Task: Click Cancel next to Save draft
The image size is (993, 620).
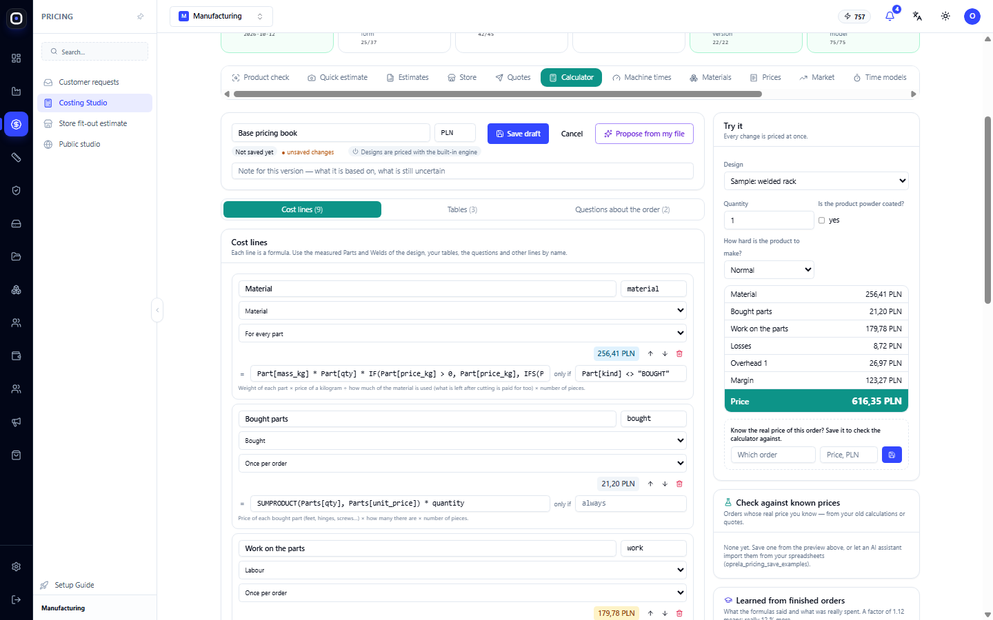Action: 572,134
